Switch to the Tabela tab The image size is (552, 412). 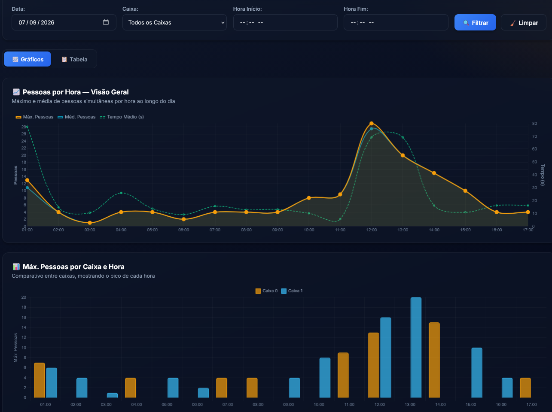pyautogui.click(x=74, y=59)
